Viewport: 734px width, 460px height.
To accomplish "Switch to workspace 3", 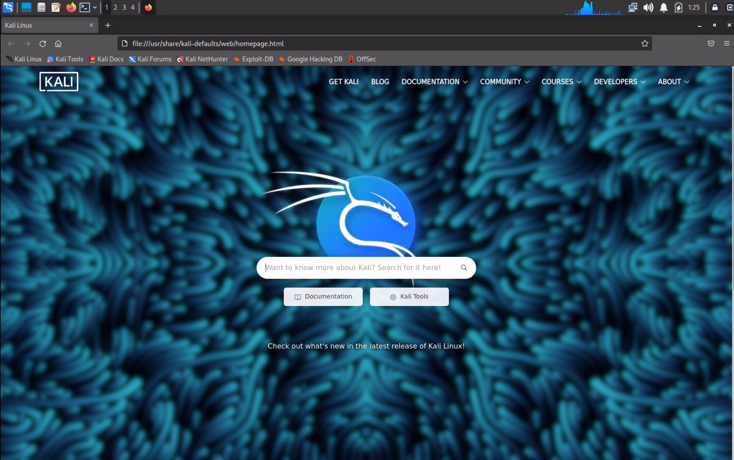I will tap(124, 7).
